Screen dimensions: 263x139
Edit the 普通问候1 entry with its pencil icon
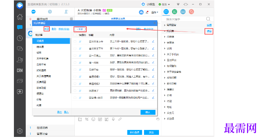pos(153,77)
